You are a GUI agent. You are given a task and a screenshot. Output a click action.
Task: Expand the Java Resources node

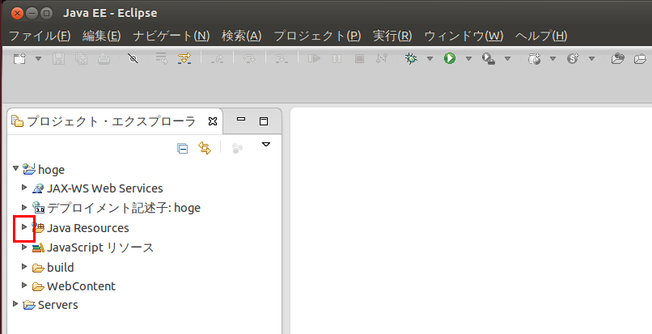click(x=24, y=226)
